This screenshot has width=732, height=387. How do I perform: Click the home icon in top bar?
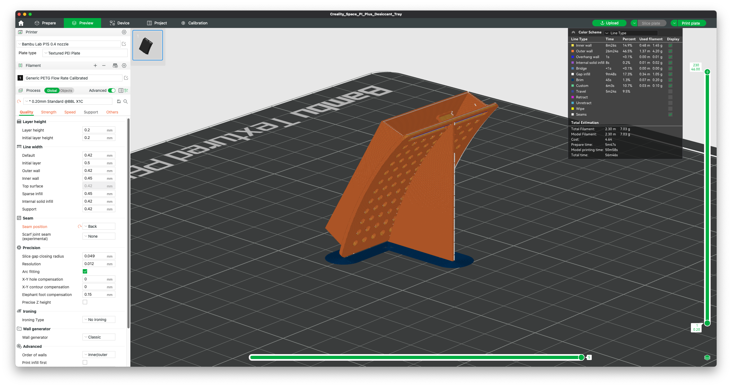21,23
